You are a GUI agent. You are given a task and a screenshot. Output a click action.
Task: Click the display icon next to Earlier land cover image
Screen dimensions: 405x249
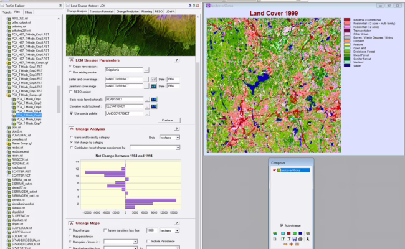[153, 79]
